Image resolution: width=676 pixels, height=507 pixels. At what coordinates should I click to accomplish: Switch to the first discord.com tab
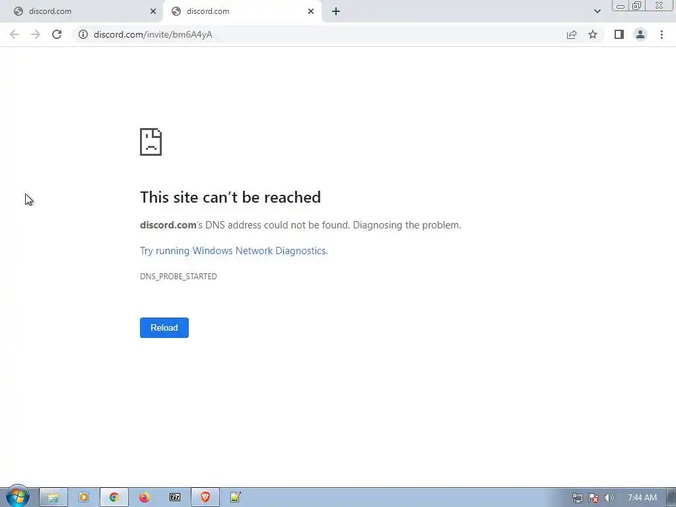pyautogui.click(x=82, y=11)
